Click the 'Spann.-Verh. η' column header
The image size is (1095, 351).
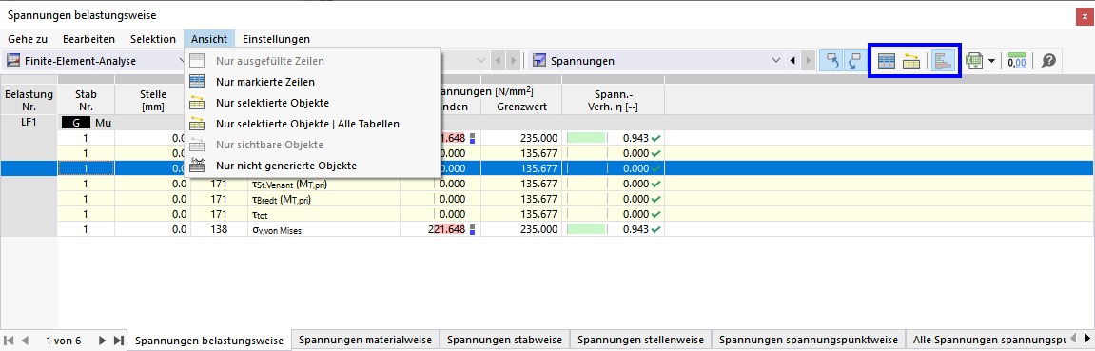(614, 101)
